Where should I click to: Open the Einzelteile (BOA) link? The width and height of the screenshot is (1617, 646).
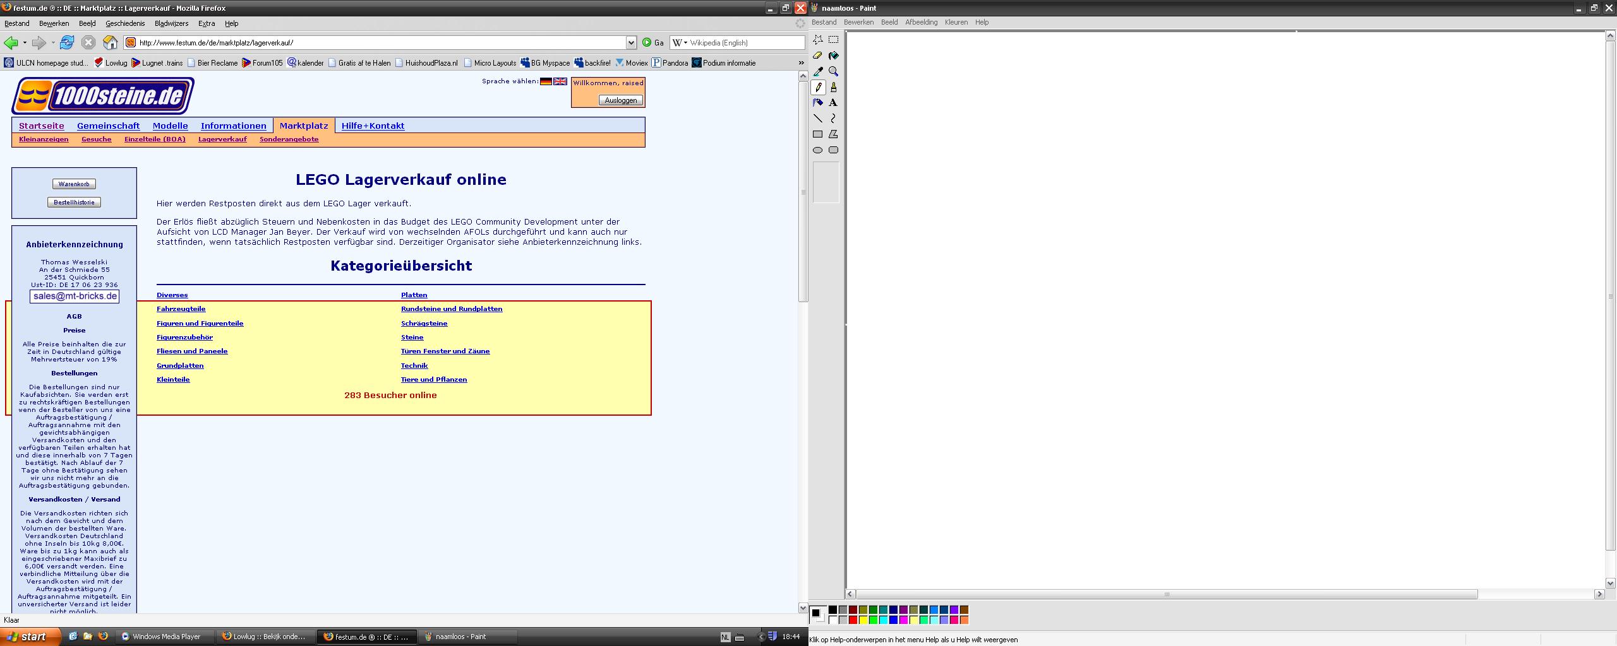[155, 139]
